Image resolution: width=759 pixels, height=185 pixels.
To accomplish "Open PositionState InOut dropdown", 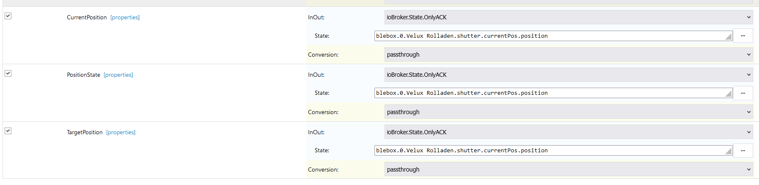I will 568,75.
